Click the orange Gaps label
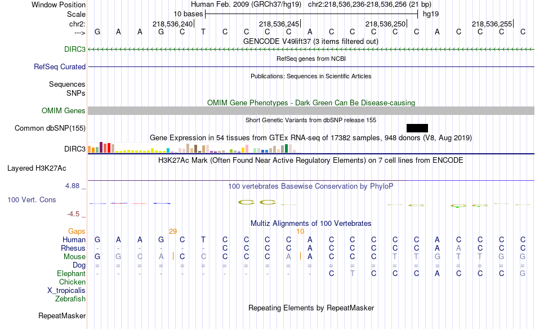The width and height of the screenshot is (535, 329). 77,232
